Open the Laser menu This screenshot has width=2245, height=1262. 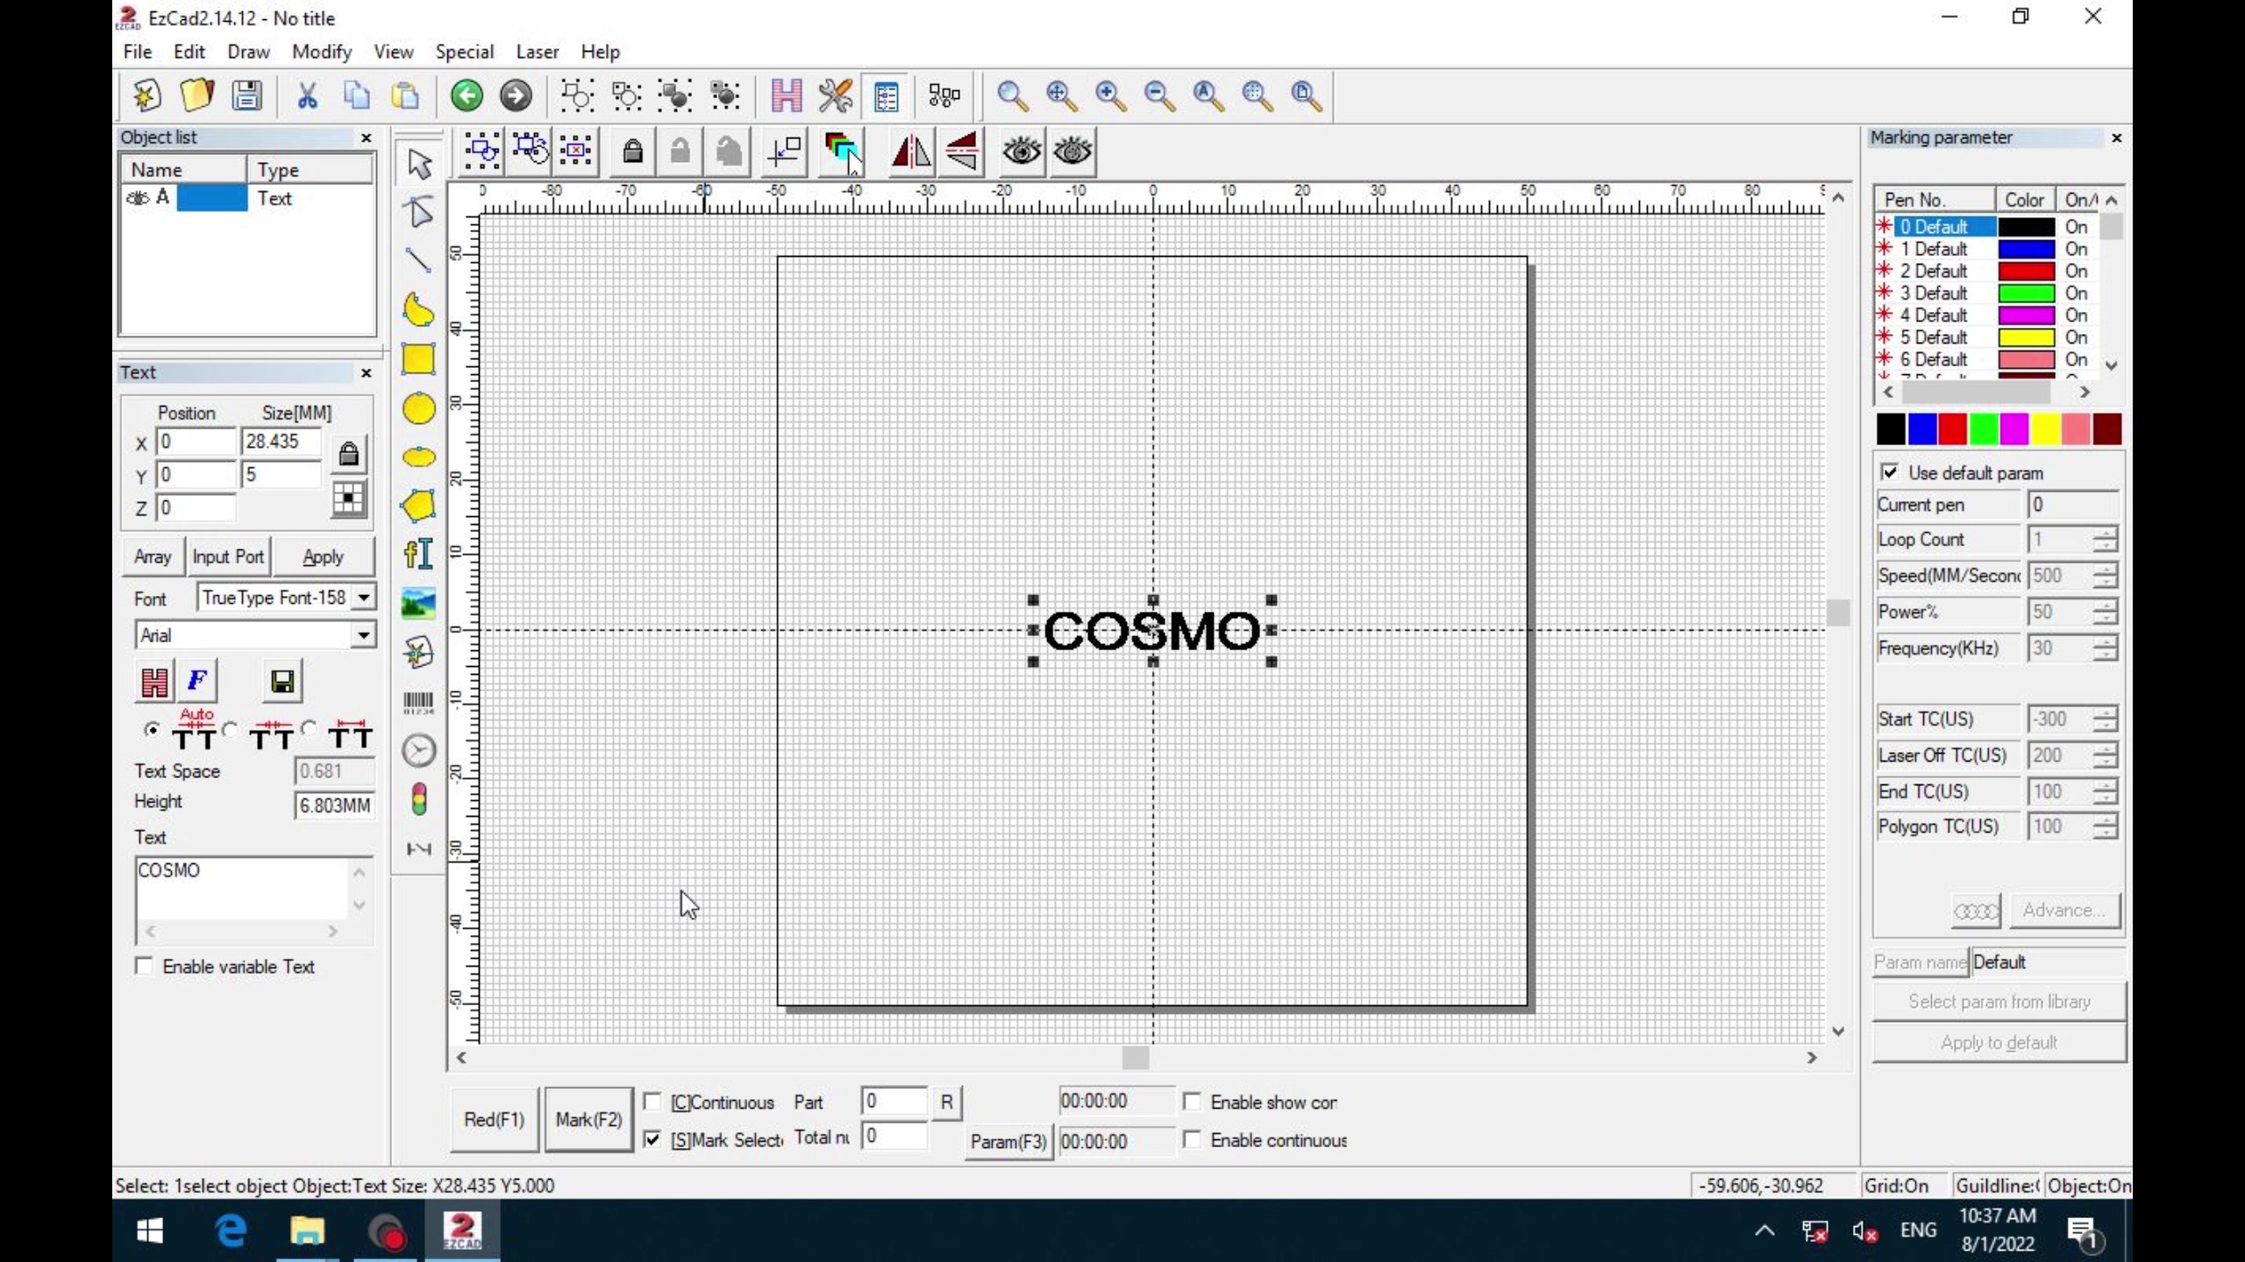coord(537,51)
